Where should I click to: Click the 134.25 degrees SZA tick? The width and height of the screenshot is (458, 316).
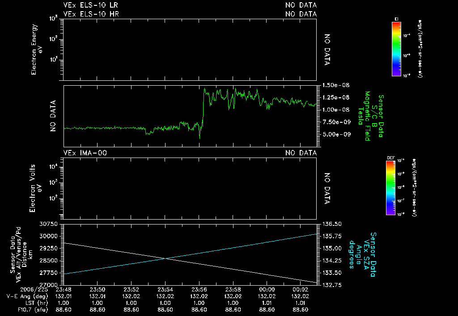coord(332,261)
